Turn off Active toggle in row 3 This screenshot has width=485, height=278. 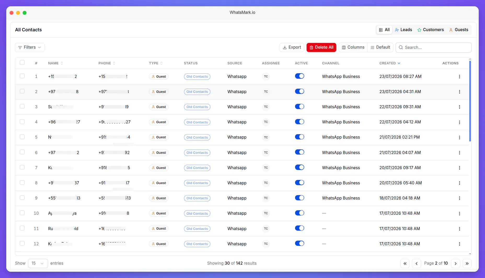[x=299, y=106]
